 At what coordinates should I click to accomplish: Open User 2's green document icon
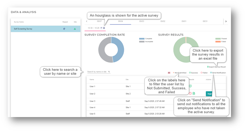(194, 94)
